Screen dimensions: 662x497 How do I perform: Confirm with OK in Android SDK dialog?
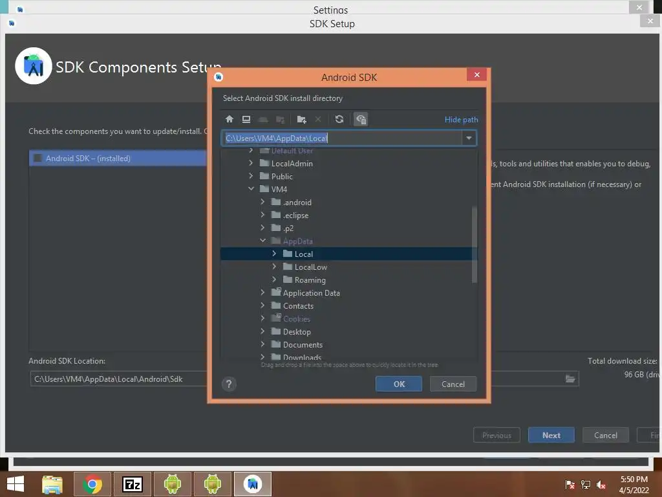click(x=399, y=384)
